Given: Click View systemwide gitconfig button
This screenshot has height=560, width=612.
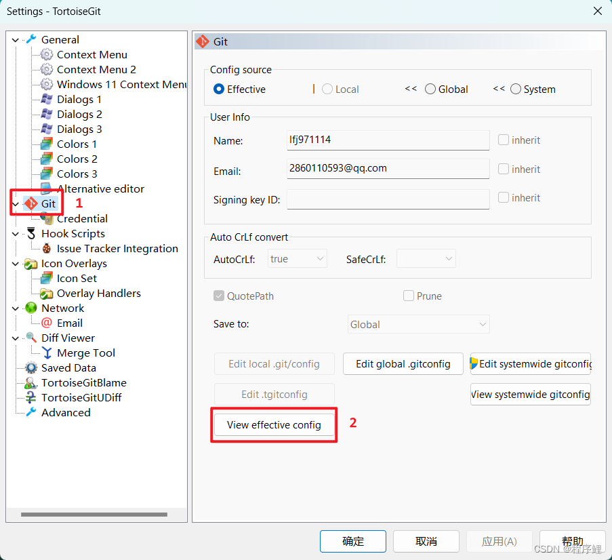Looking at the screenshot, I should point(531,395).
